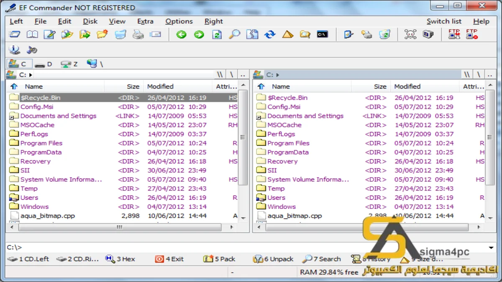Screen dimensions: 502x282
Task: Expand left panel C: path arrow
Action: (x=31, y=75)
